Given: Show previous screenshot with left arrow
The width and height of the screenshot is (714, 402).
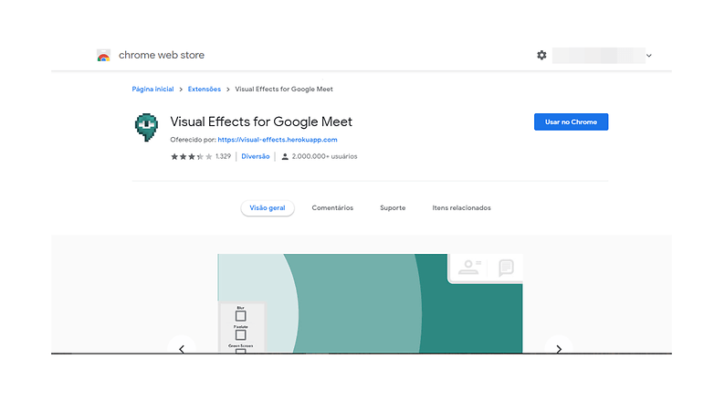Looking at the screenshot, I should coord(182,349).
